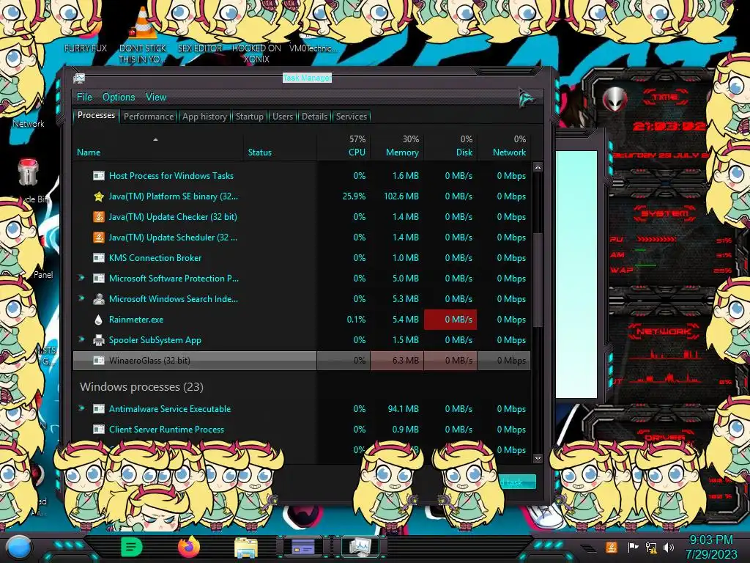Click the Rainmeter.exe droplet icon

(99, 320)
